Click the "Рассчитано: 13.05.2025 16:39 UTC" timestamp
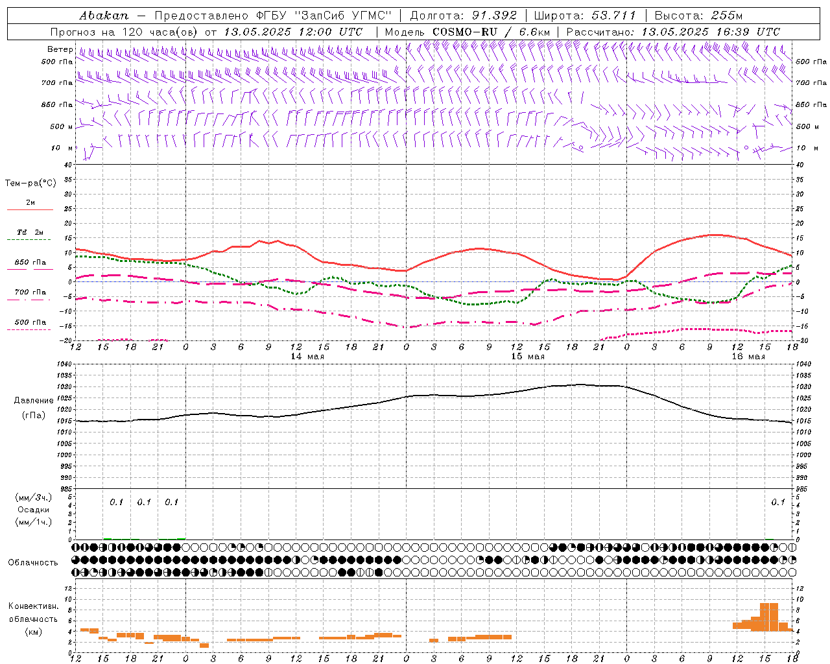The image size is (830, 664). 673,32
